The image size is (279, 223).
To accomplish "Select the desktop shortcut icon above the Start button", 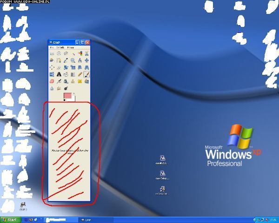I will pos(23,206).
